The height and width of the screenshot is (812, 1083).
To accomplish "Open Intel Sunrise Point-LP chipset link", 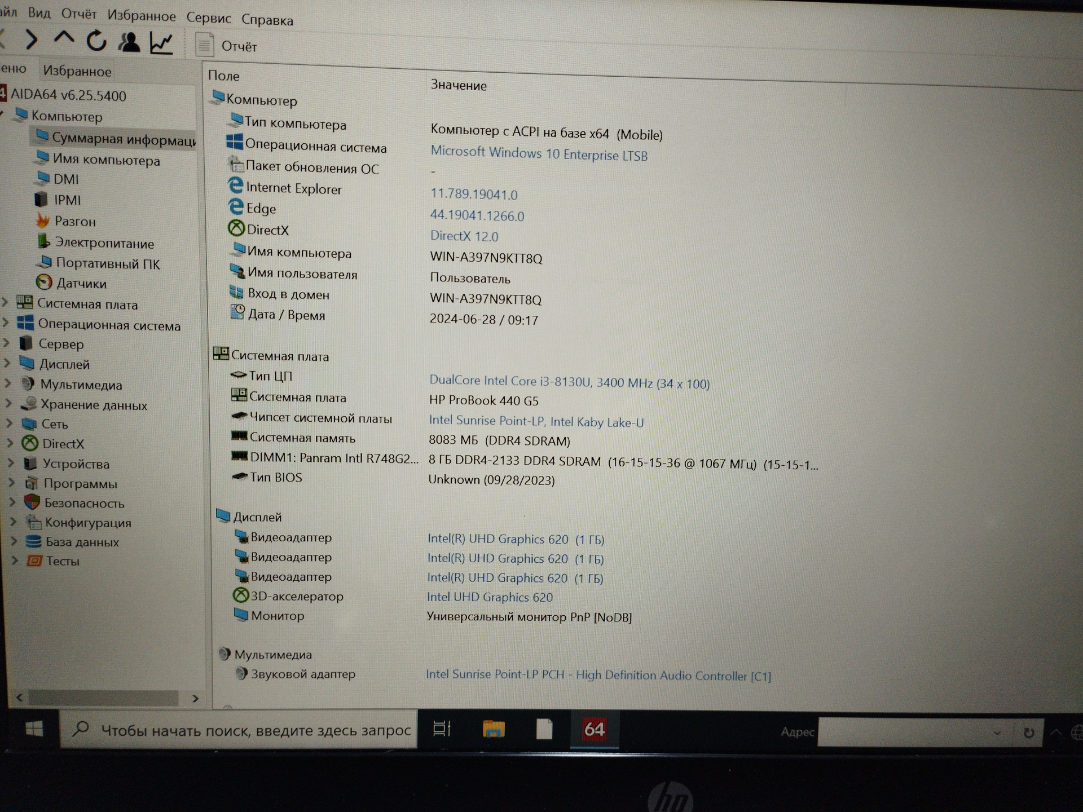I will [x=536, y=421].
